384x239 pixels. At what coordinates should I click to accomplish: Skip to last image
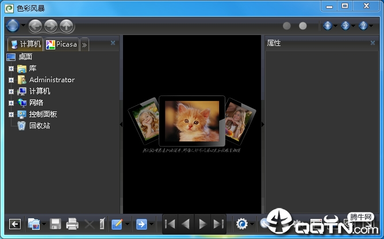coord(218,224)
